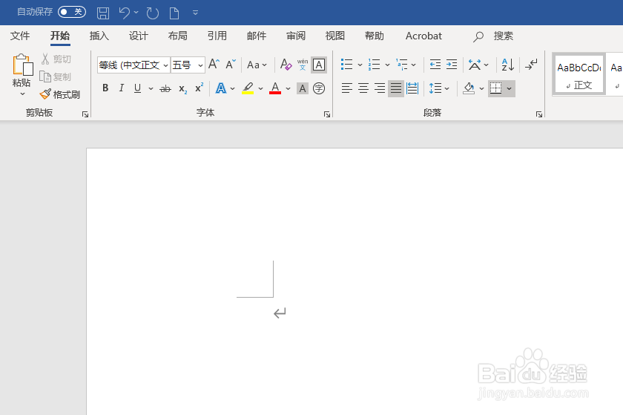The height and width of the screenshot is (415, 623).
Task: Click the text effects blue A icon
Action: point(221,88)
